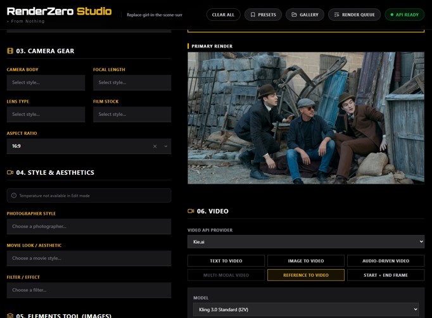This screenshot has width=432, height=318.
Task: Click the info icon in temperature notice
Action: 14,195
